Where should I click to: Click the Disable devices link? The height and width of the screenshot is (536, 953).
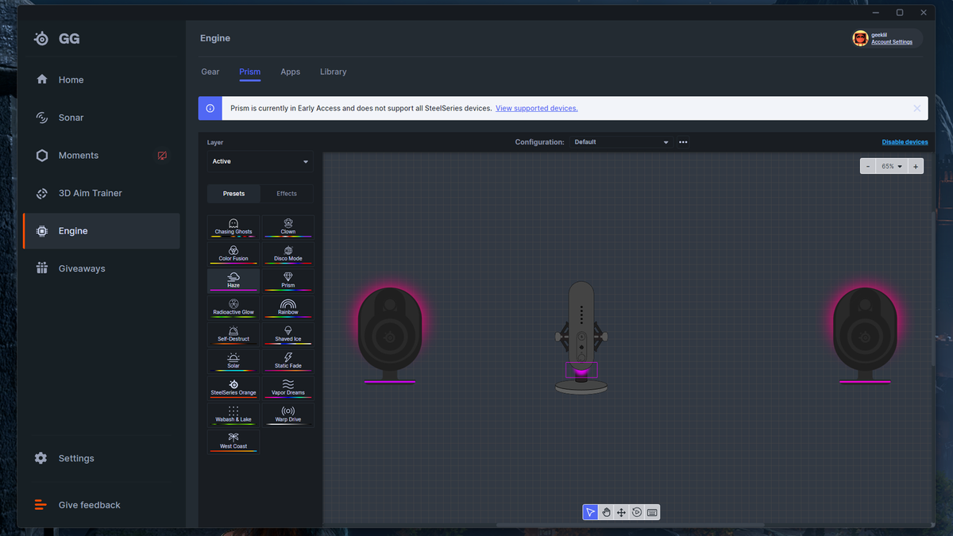click(905, 142)
